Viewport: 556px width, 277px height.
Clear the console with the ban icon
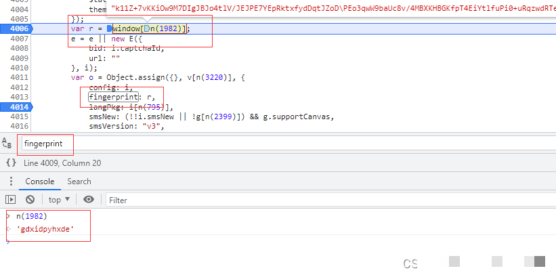click(x=30, y=200)
